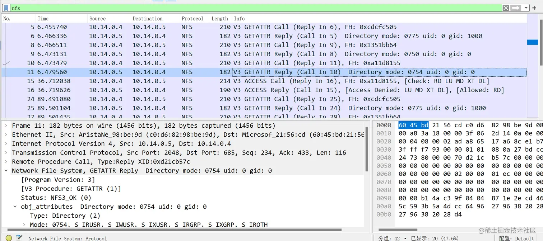The width and height of the screenshot is (543, 241).
Task: Select packet 8 GETATTR Call FH 0x1351bb64
Action: pos(264,45)
